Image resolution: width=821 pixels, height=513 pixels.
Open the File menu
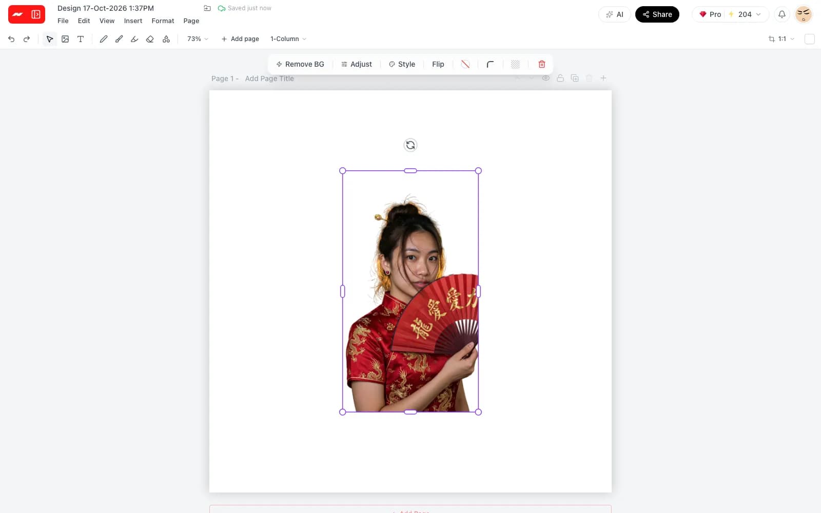[x=63, y=21]
